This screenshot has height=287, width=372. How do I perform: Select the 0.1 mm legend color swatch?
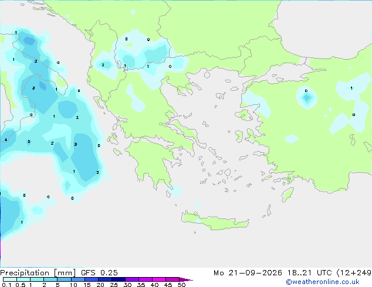point(10,279)
